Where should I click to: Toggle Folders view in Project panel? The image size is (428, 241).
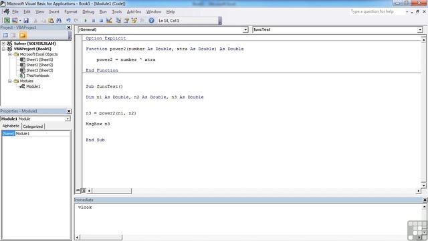coord(23,35)
